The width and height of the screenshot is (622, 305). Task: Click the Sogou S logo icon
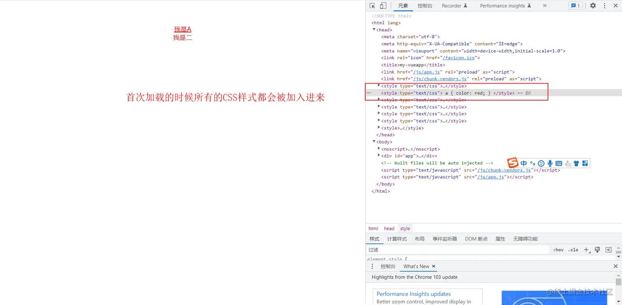coord(513,163)
